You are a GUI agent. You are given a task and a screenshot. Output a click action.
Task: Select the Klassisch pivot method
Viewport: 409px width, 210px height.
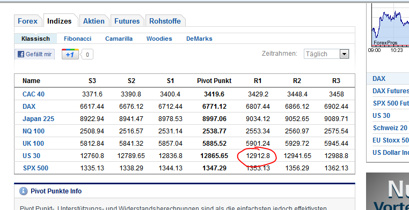tap(35, 39)
